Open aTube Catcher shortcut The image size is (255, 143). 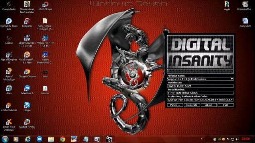(9, 107)
